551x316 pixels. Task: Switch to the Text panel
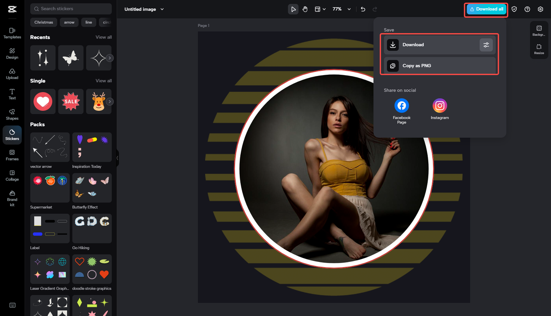(12, 94)
